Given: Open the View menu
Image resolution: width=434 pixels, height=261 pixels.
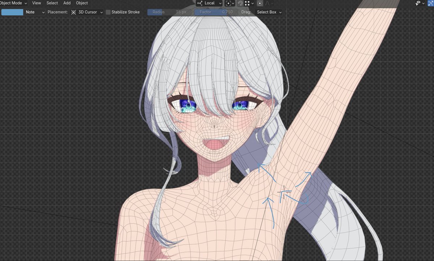Looking at the screenshot, I should click(x=36, y=3).
